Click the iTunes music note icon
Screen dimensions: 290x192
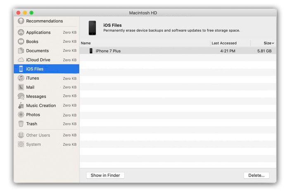click(21, 78)
